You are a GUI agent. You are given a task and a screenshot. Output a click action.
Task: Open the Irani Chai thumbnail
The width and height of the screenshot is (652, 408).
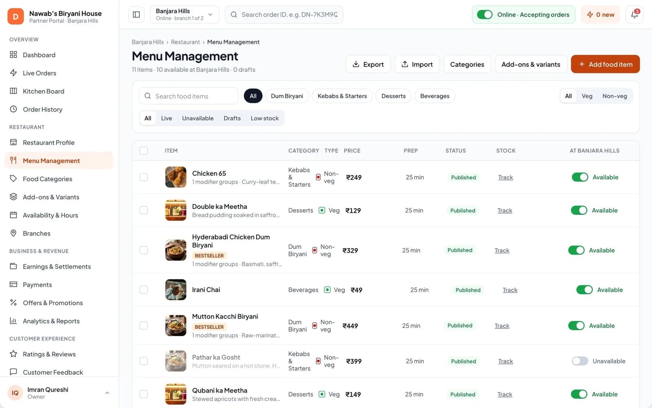click(x=176, y=290)
